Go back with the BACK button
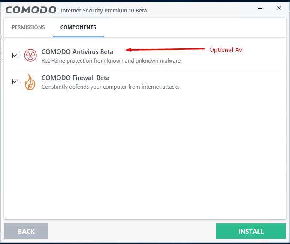Image resolution: width=290 pixels, height=244 pixels. (x=26, y=231)
